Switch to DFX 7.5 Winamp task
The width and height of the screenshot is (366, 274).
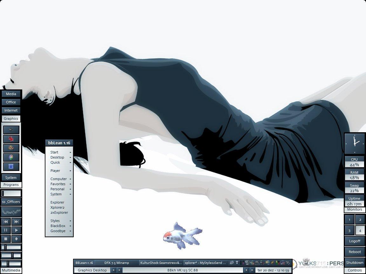point(117,263)
